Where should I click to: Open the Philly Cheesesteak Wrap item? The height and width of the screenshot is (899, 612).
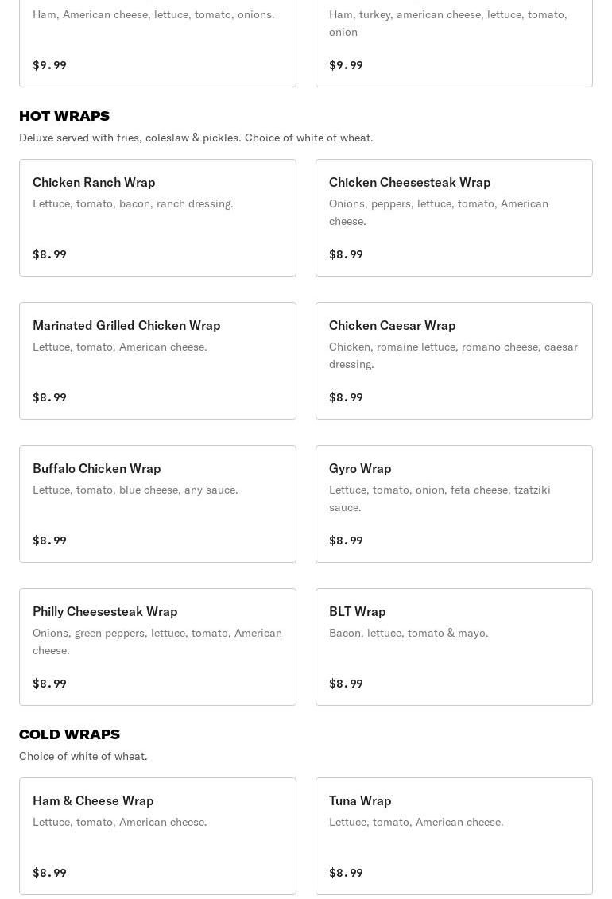pos(157,646)
